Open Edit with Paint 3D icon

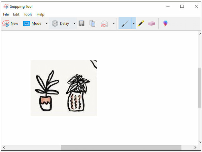(165, 23)
